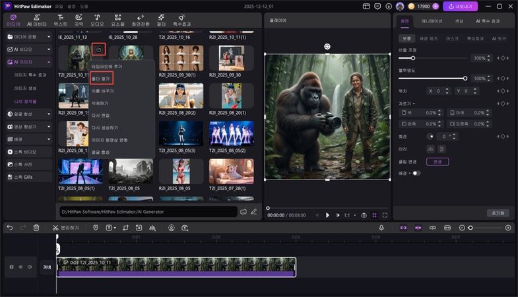Viewport: 518px width, 297px height.
Task: Expand the 미디어 운행 sidebar section
Action: (49, 36)
